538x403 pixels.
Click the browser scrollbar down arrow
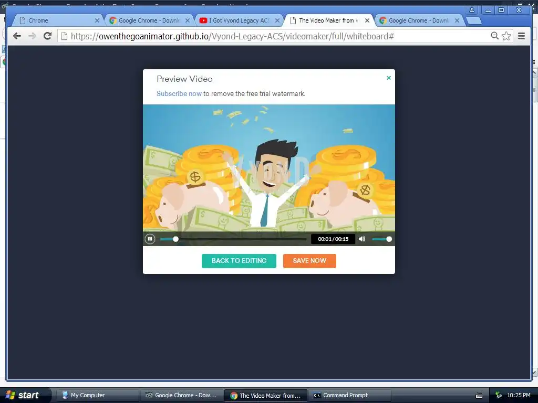[x=534, y=372]
